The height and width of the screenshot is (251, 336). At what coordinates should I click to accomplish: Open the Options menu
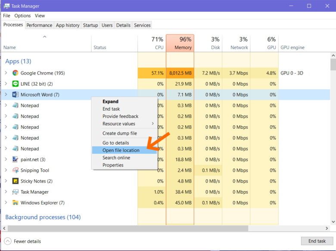(x=22, y=16)
